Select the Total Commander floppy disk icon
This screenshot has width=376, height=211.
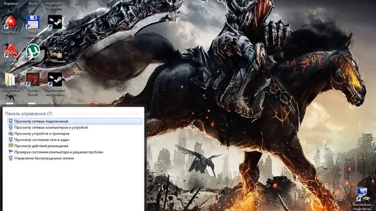point(33,22)
